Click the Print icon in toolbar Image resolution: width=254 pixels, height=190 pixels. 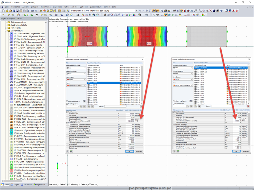click(x=24, y=11)
